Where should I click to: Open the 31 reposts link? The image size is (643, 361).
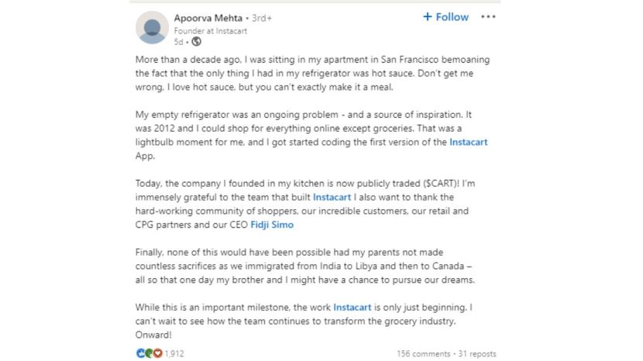(477, 353)
